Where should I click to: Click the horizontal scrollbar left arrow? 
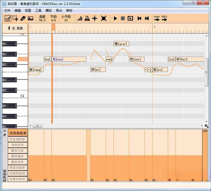coord(30,126)
